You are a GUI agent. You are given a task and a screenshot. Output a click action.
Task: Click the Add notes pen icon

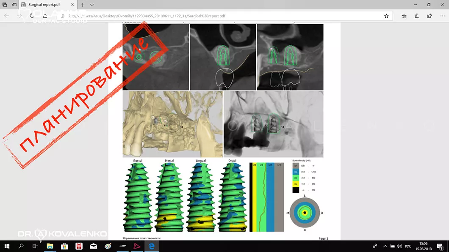417,16
